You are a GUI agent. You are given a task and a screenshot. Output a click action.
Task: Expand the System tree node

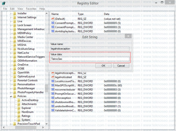(x=15, y=120)
